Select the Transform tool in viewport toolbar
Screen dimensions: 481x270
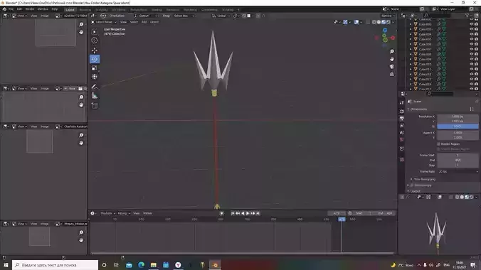95,77
